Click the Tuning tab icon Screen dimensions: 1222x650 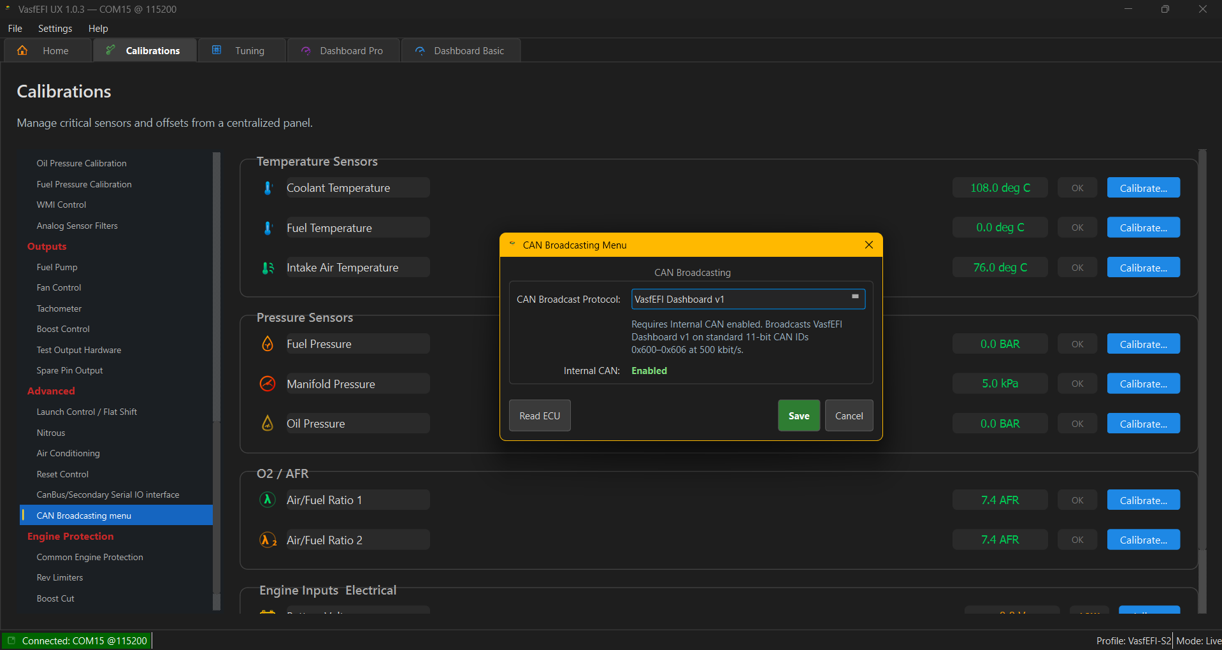click(217, 50)
